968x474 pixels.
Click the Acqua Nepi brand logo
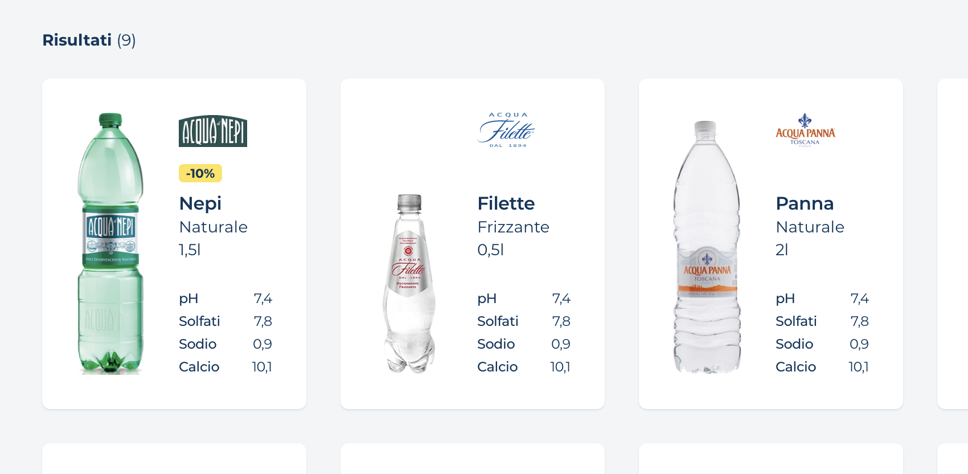pos(212,131)
